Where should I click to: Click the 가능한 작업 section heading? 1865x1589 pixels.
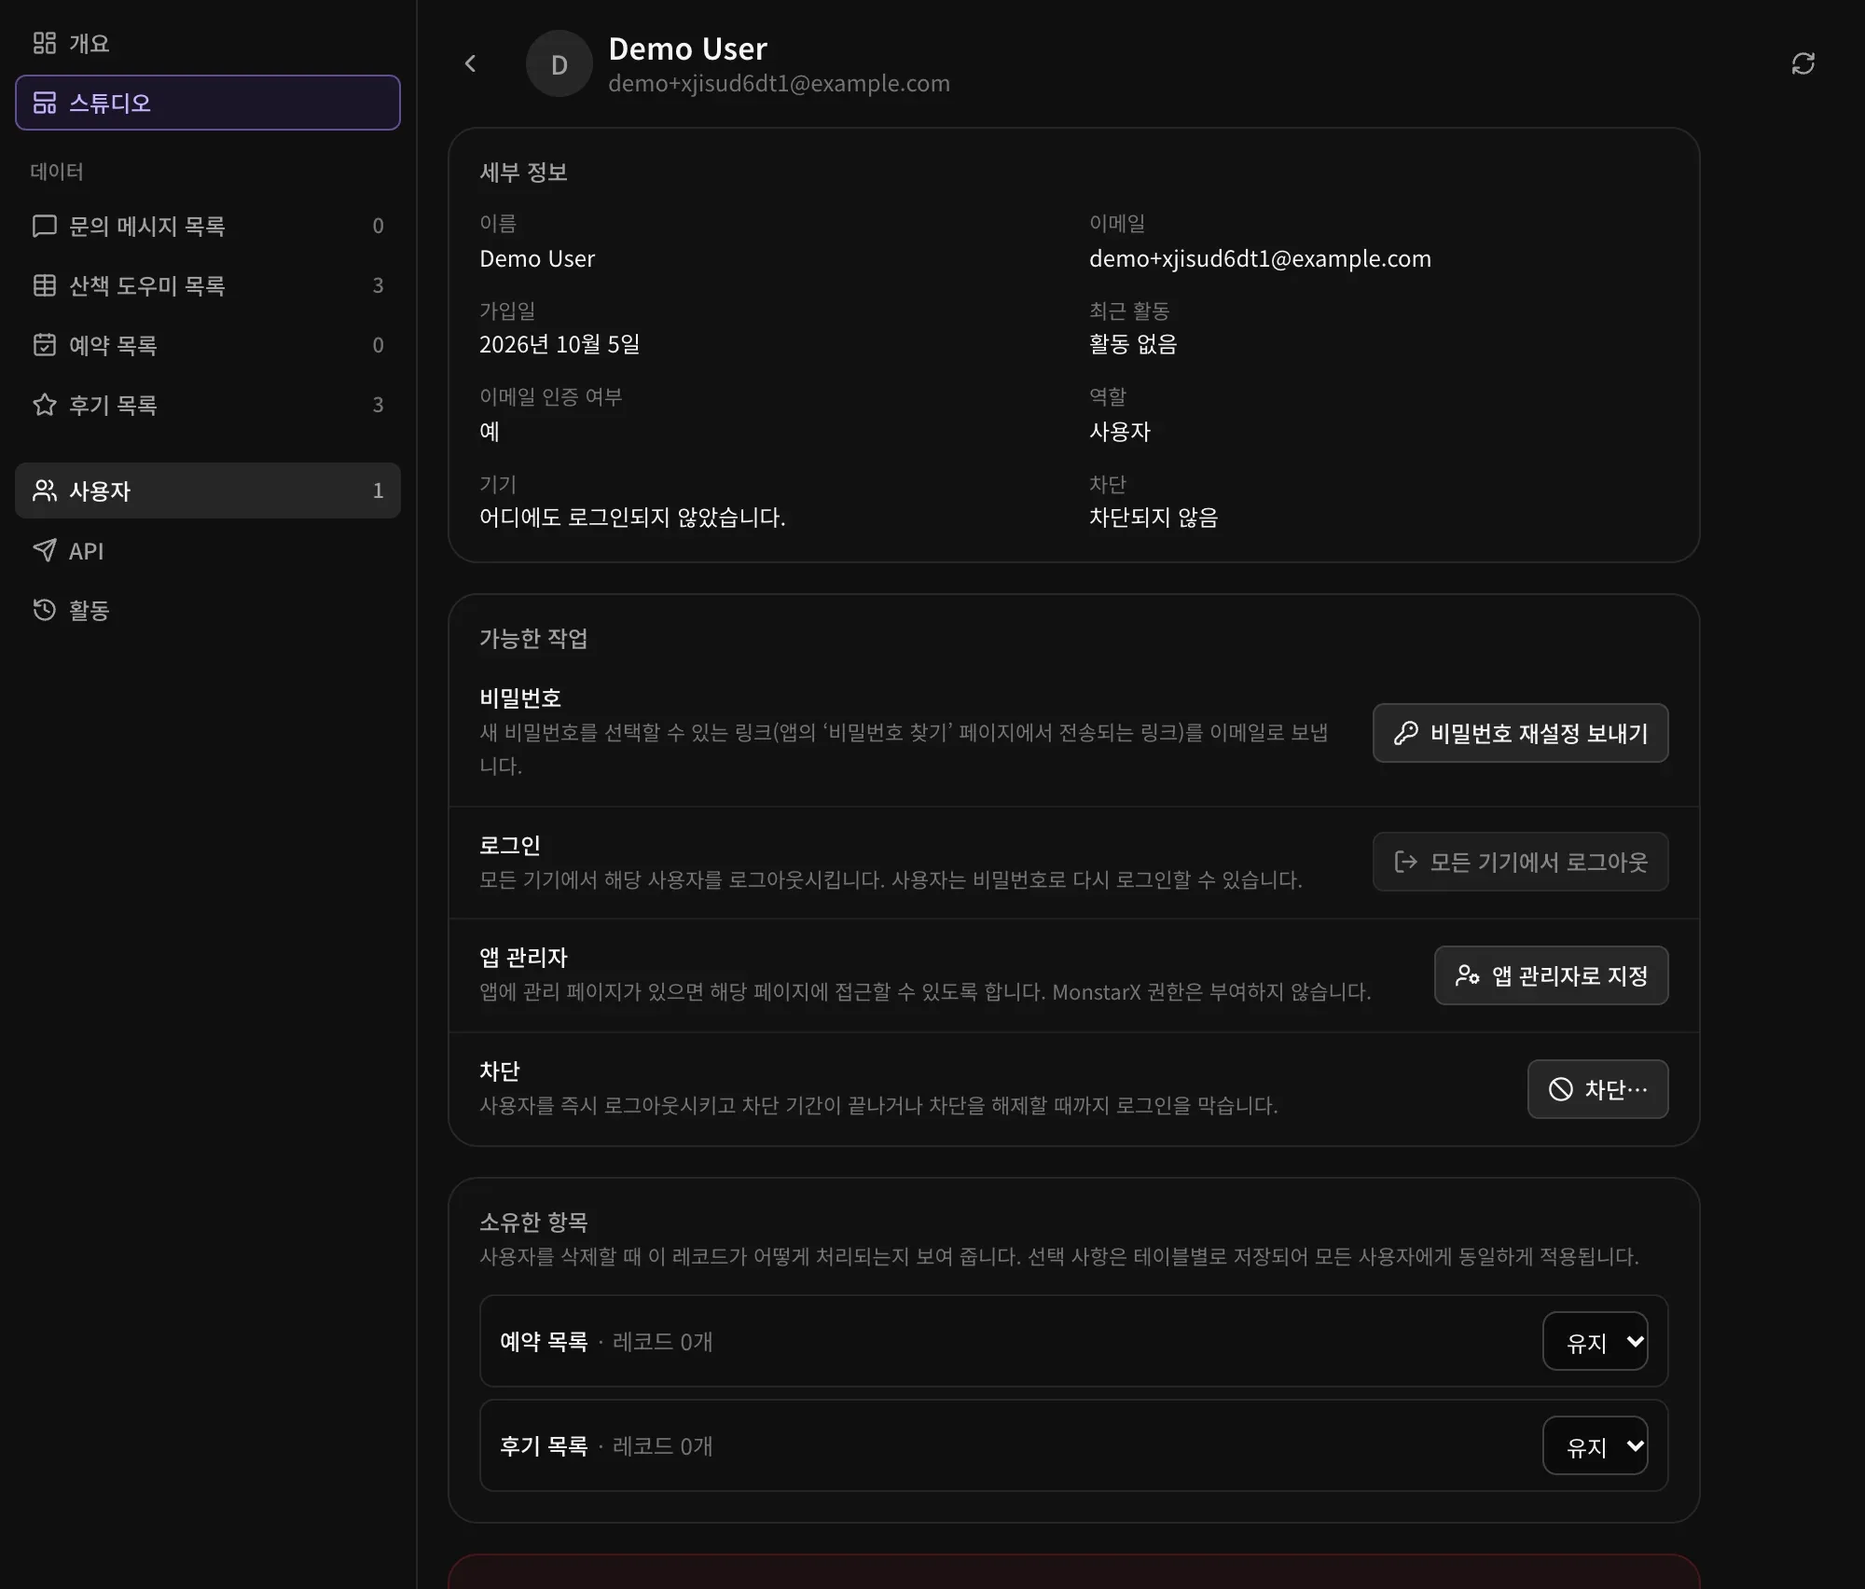pos(533,639)
